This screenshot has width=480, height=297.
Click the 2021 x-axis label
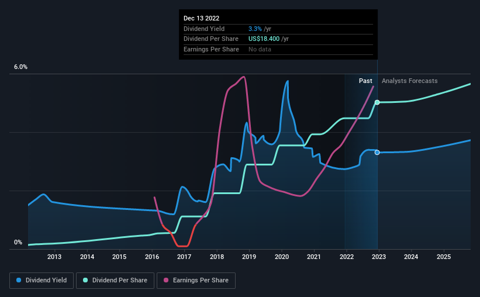(314, 257)
